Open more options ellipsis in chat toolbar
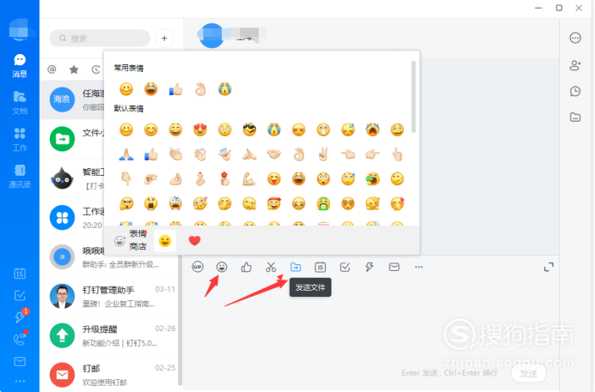This screenshot has width=595, height=392. tap(419, 267)
